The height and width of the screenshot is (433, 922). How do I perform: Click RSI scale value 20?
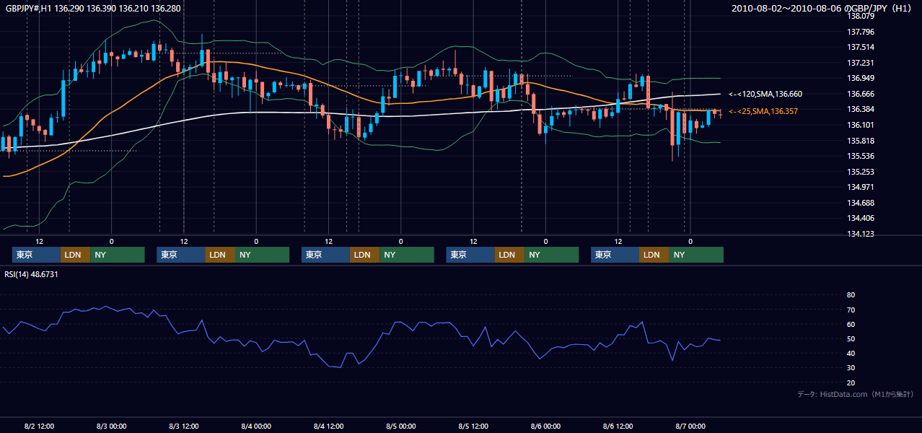[x=851, y=382]
